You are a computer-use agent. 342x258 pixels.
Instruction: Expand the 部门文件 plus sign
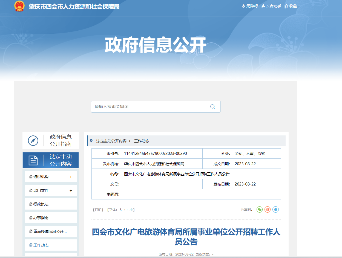point(71,191)
